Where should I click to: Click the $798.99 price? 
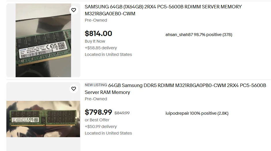coord(99,112)
